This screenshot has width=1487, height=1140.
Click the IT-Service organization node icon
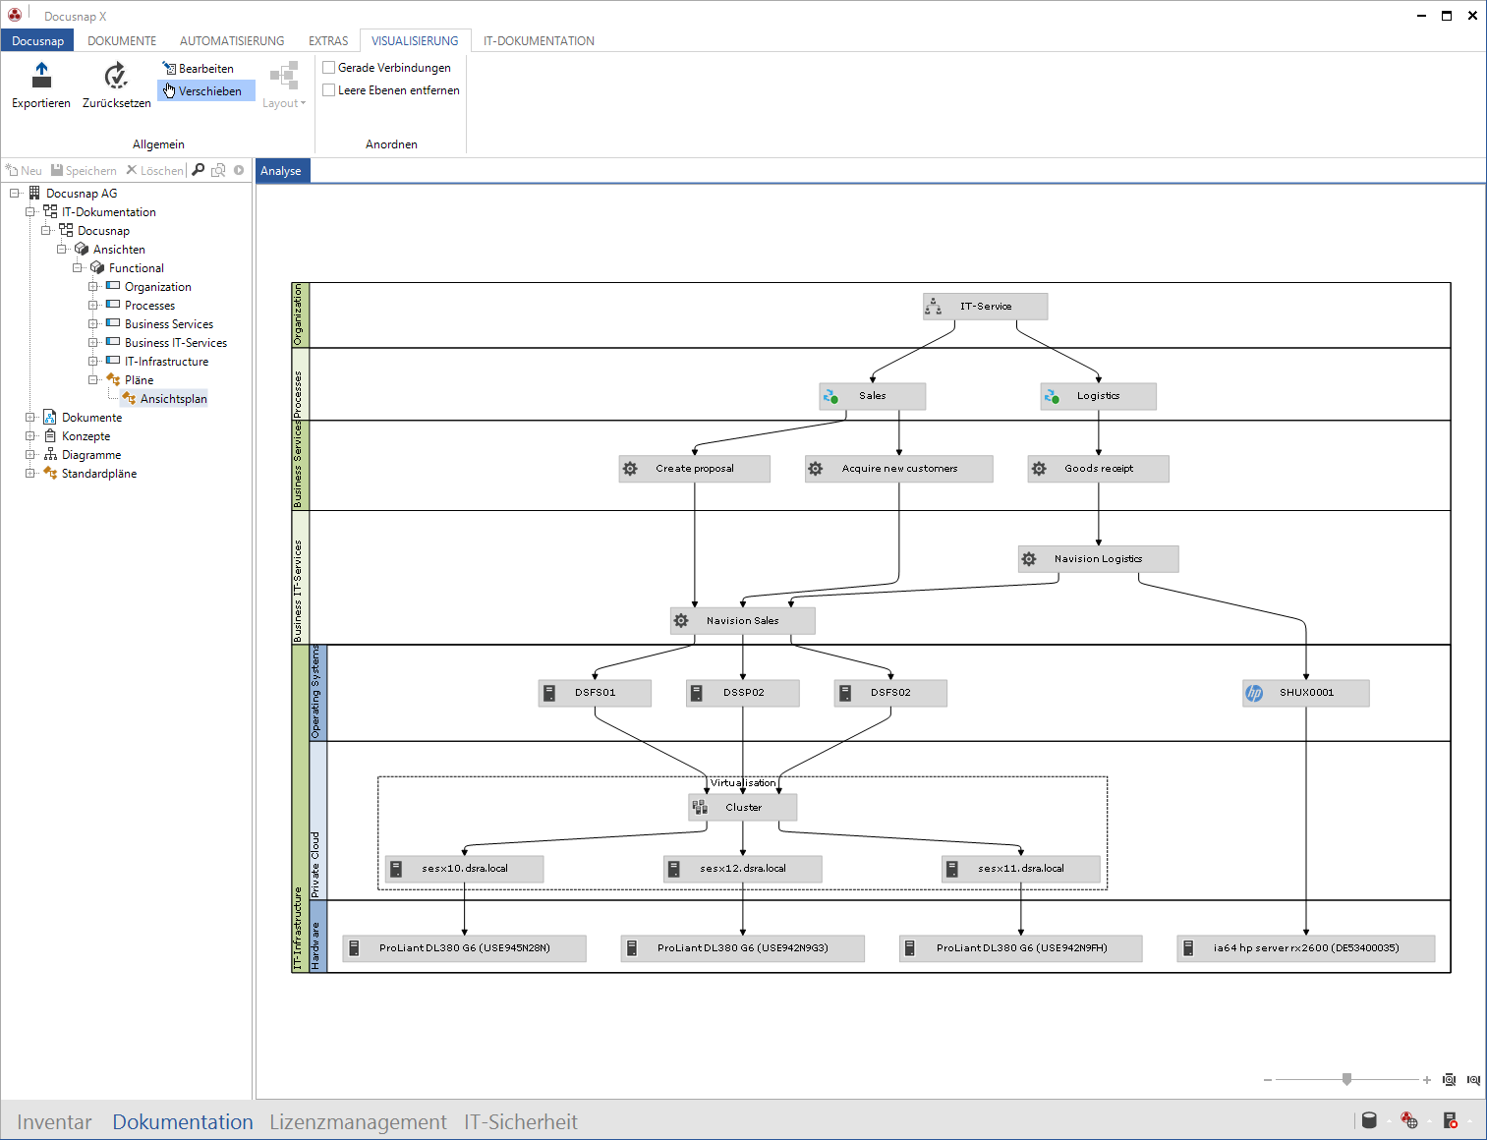coord(934,307)
